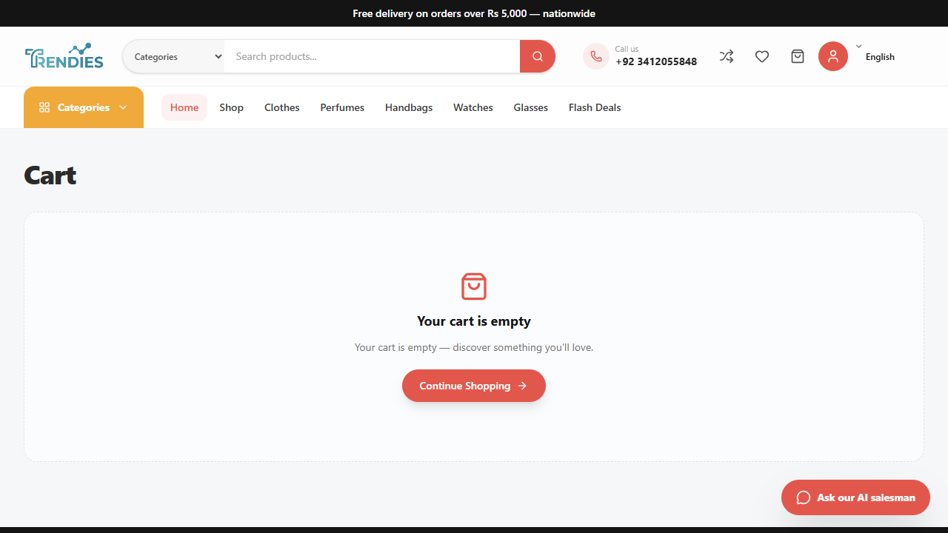Screen dimensions: 948x533
Task: Click the phone call icon
Action: click(x=596, y=56)
